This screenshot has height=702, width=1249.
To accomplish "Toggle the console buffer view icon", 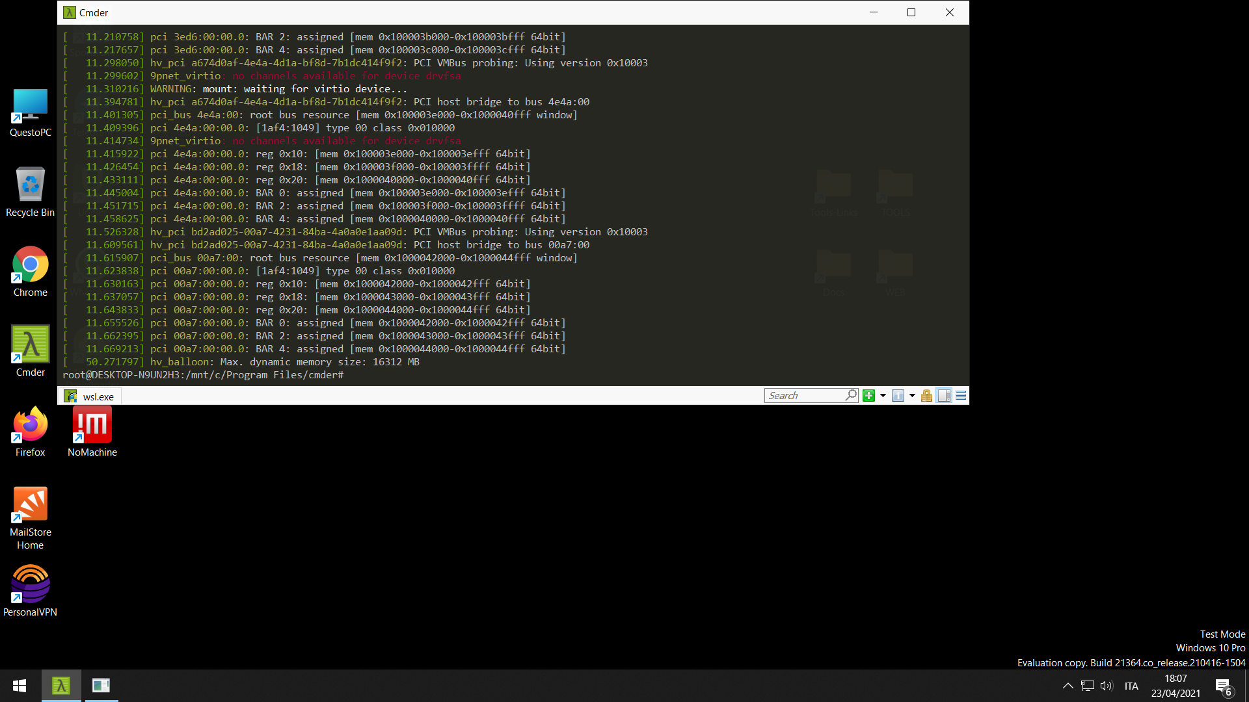I will pos(944,395).
